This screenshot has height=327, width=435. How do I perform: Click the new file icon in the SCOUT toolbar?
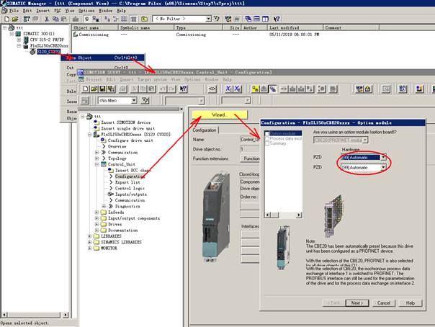[x=86, y=89]
